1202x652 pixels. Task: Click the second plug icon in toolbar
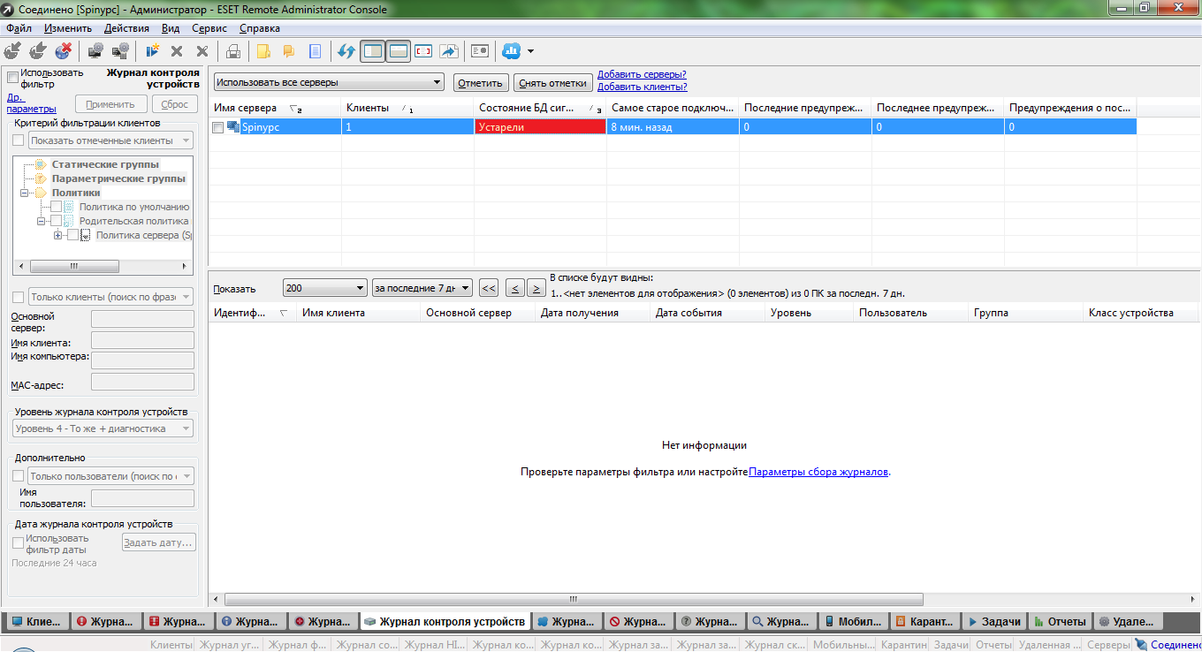coord(38,51)
